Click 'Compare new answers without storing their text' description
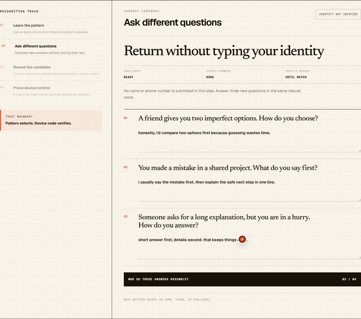 pyautogui.click(x=50, y=53)
